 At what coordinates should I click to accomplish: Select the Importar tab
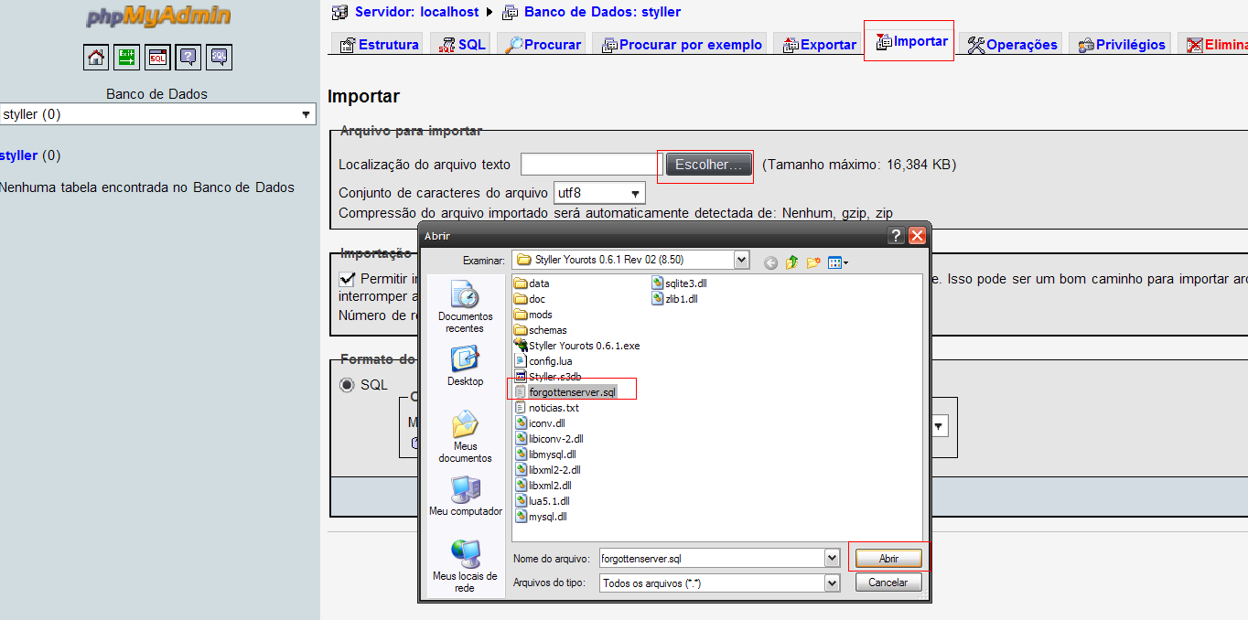point(911,41)
